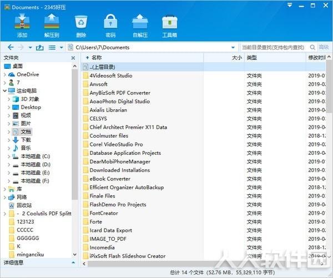Select 本地磁盘 (D:) in the tree
333x278 pixels.
36,165
